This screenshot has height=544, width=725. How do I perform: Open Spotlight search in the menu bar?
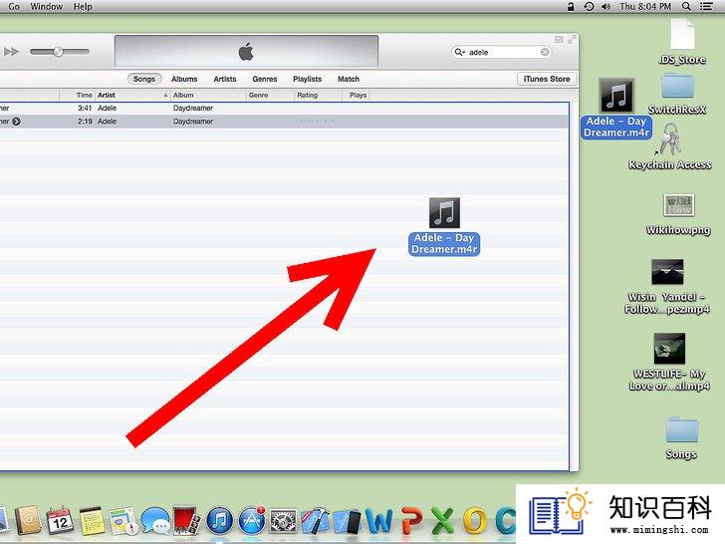coord(686,6)
